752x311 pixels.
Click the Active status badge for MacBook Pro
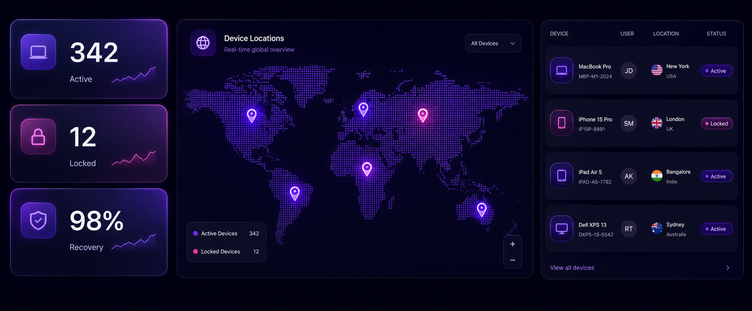(x=717, y=71)
